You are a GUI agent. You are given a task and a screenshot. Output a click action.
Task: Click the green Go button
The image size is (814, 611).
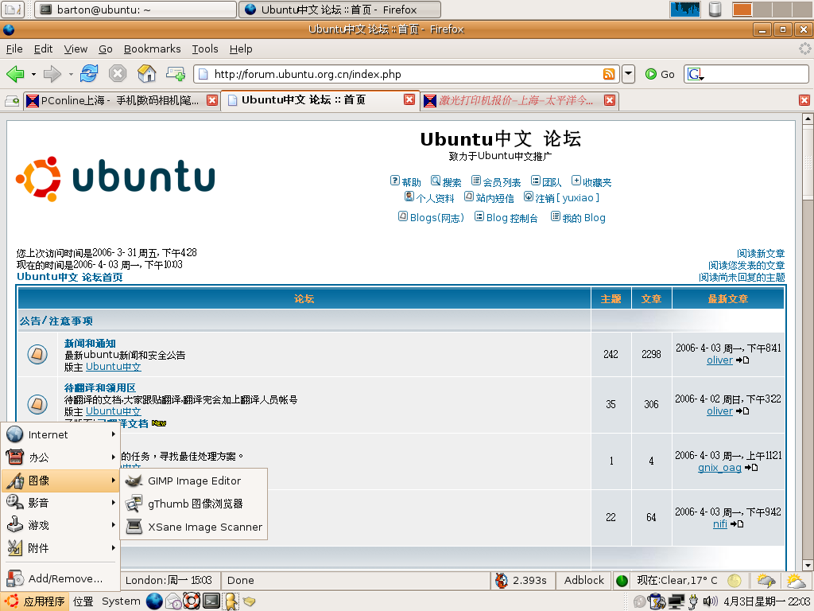coord(660,74)
